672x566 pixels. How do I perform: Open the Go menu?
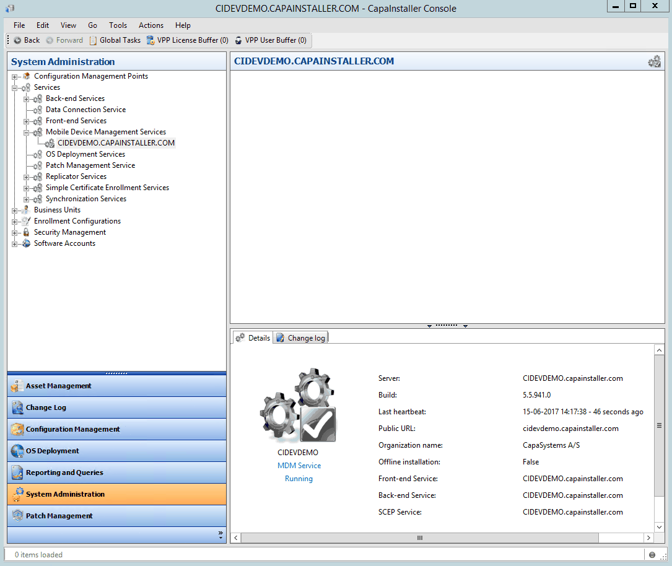92,25
